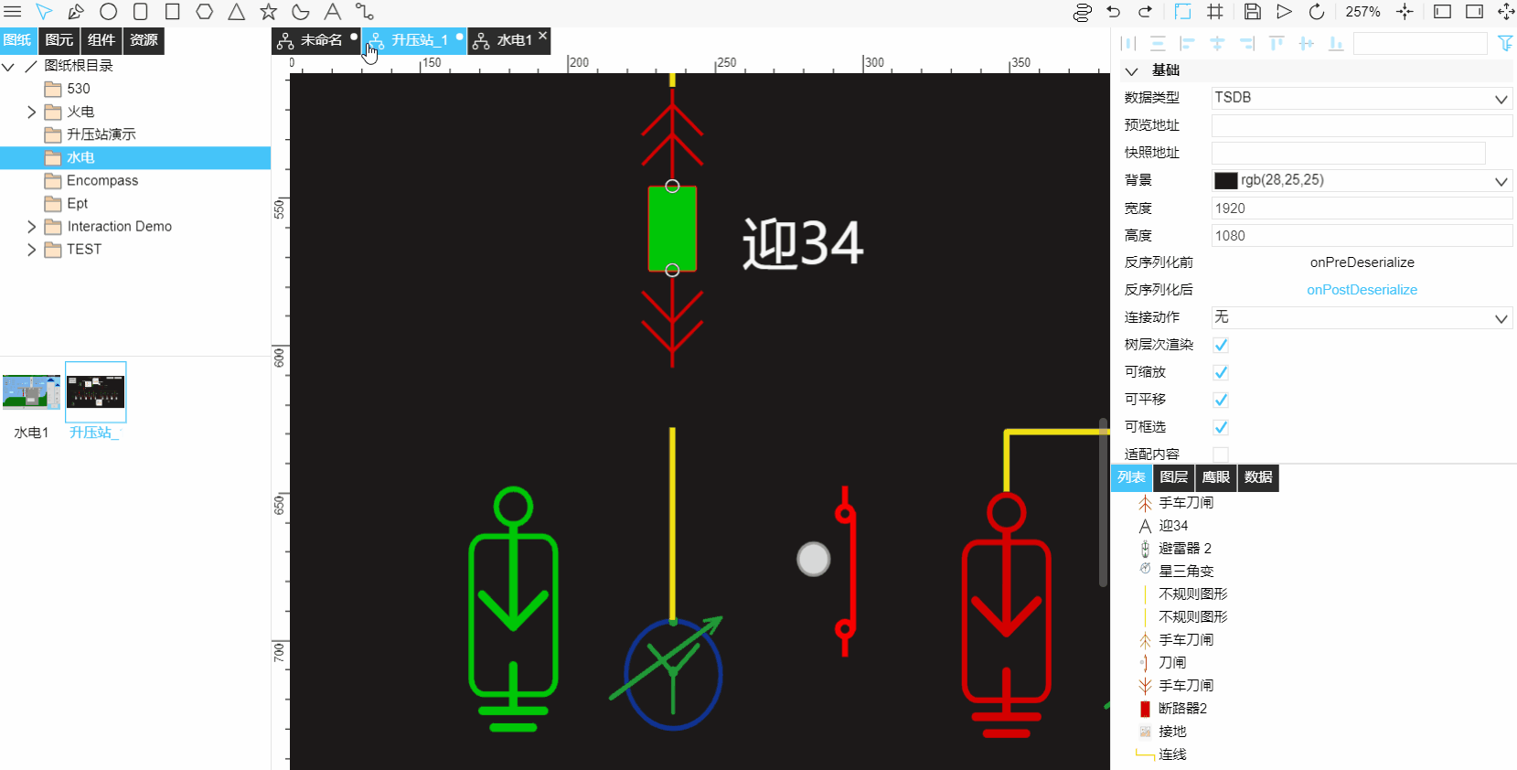Collapse the 基础 properties section

(1131, 70)
